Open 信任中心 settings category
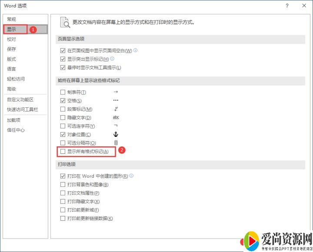Viewport: 313px width, 252px height. (16, 130)
